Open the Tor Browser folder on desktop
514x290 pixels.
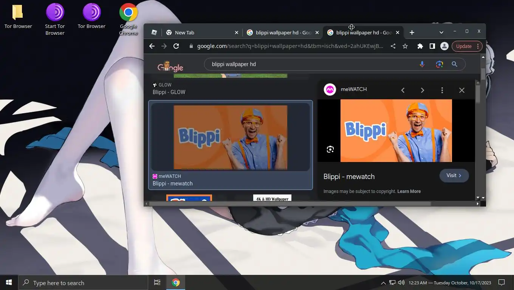[x=18, y=17]
